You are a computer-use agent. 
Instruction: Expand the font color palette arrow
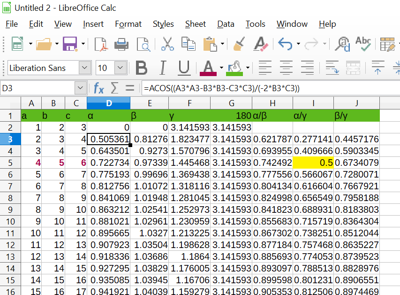tap(221, 68)
